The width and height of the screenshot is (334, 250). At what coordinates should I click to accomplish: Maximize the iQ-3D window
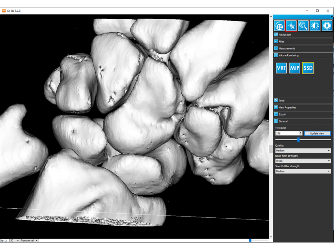317,11
